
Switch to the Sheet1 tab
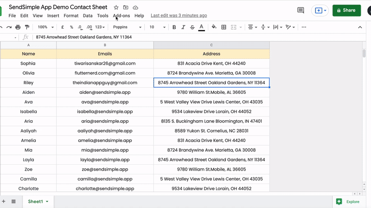(36, 202)
